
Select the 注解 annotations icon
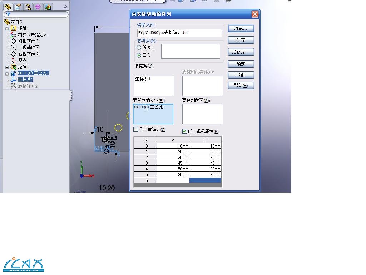(x=14, y=28)
